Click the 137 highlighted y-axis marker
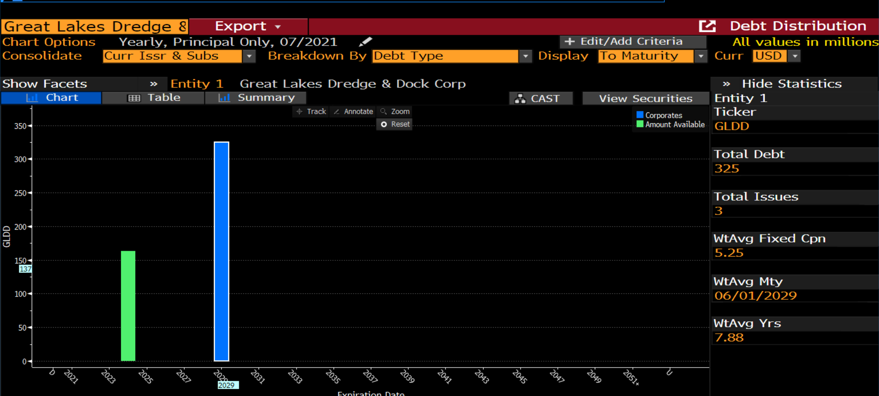Viewport: 879px width, 396px height. pyautogui.click(x=26, y=269)
